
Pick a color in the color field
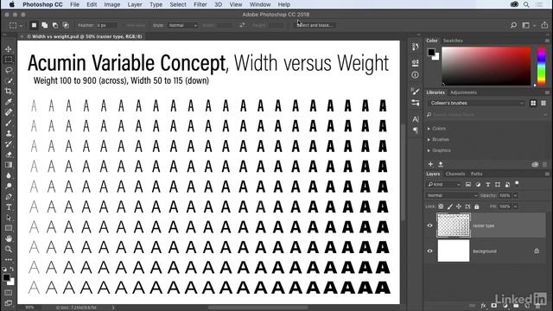pos(486,67)
